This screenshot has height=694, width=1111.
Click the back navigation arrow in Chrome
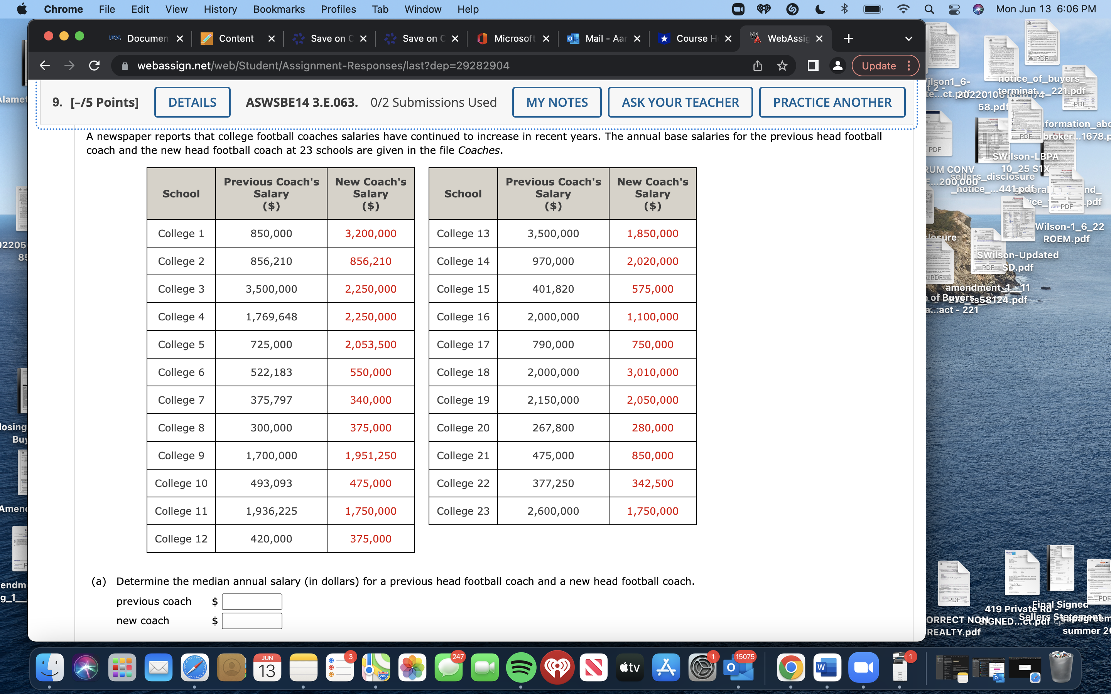pos(44,65)
